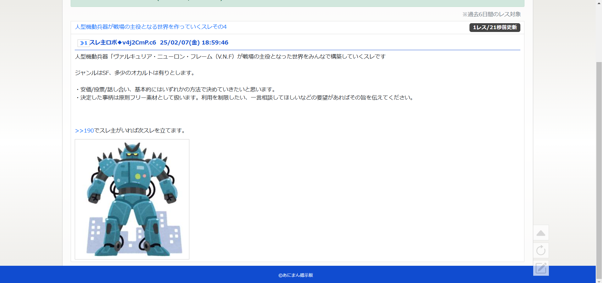The image size is (602, 283).
Task: Click the ©あにまん掲示板 footer link
Action: pyautogui.click(x=296, y=275)
